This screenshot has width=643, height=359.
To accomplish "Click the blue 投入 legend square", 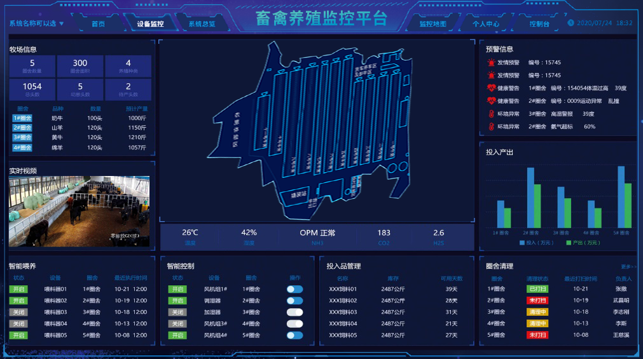I will (522, 243).
